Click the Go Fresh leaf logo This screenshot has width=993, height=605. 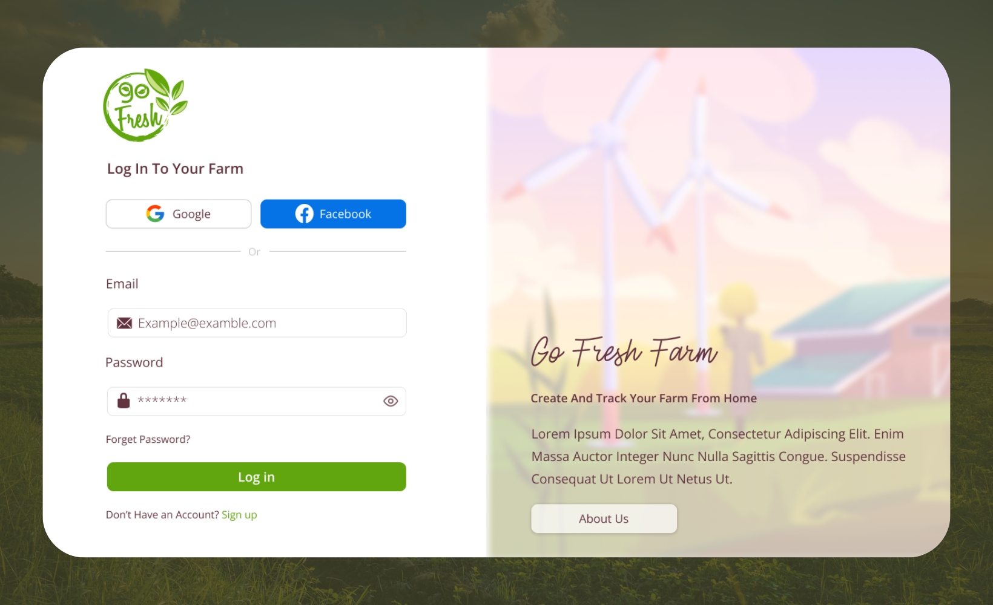point(145,105)
